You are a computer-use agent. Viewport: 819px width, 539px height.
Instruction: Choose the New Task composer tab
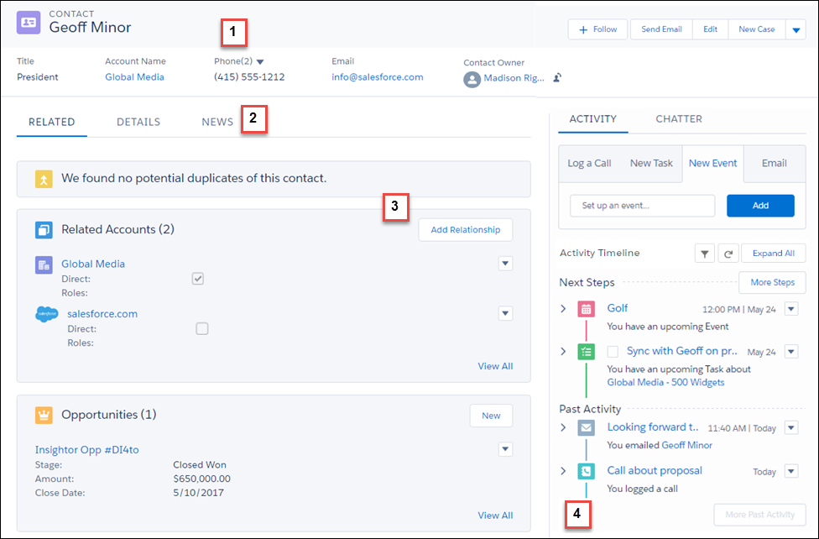tap(651, 164)
